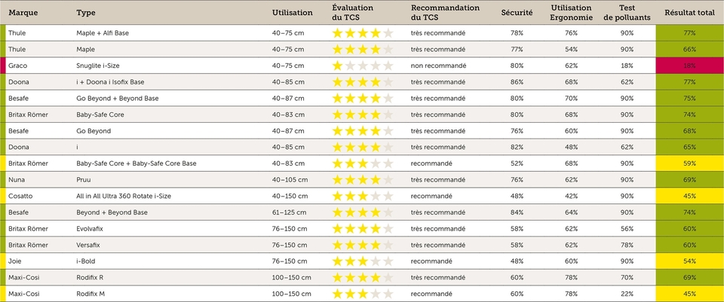Click the stars in Nuna Pruu row
724x302 pixels.
click(363, 180)
